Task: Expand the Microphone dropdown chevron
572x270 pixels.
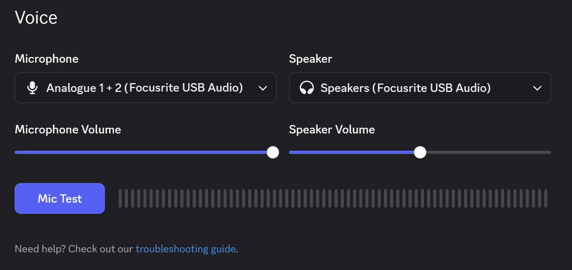Action: coord(263,88)
